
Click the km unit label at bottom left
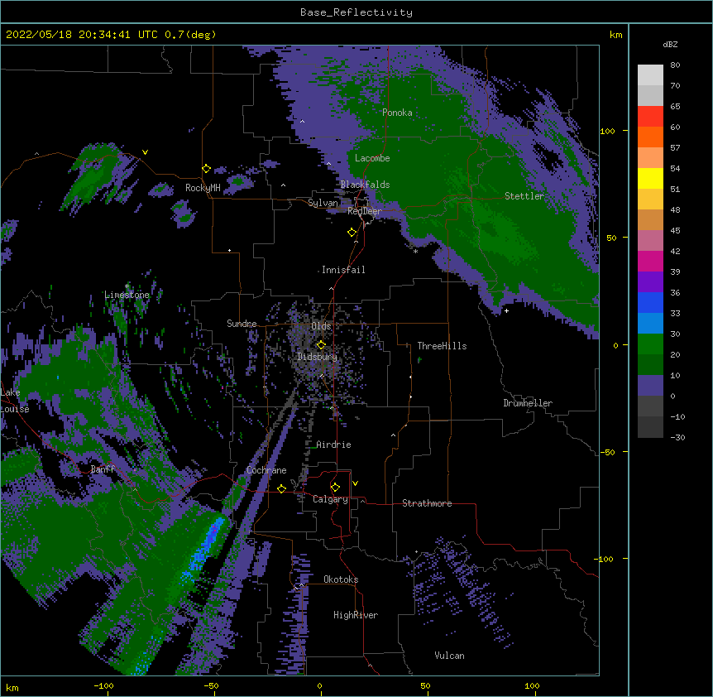tap(12, 687)
